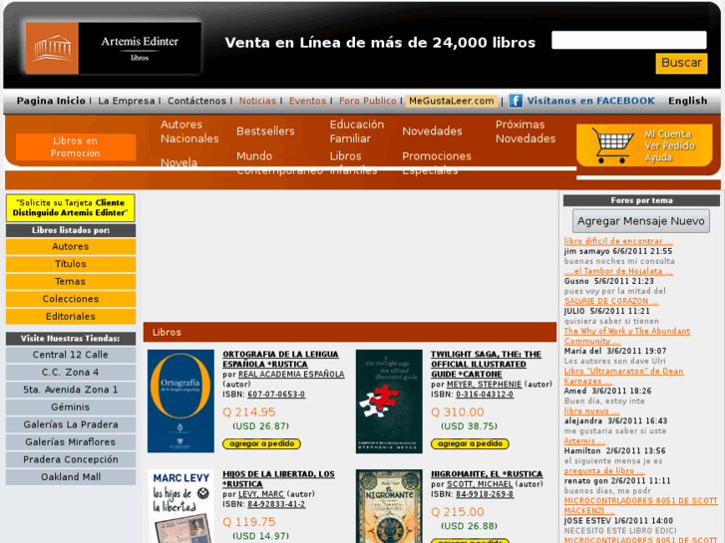
Task: Open HIJOS DE LA LIBERTAD title
Action: 278,479
